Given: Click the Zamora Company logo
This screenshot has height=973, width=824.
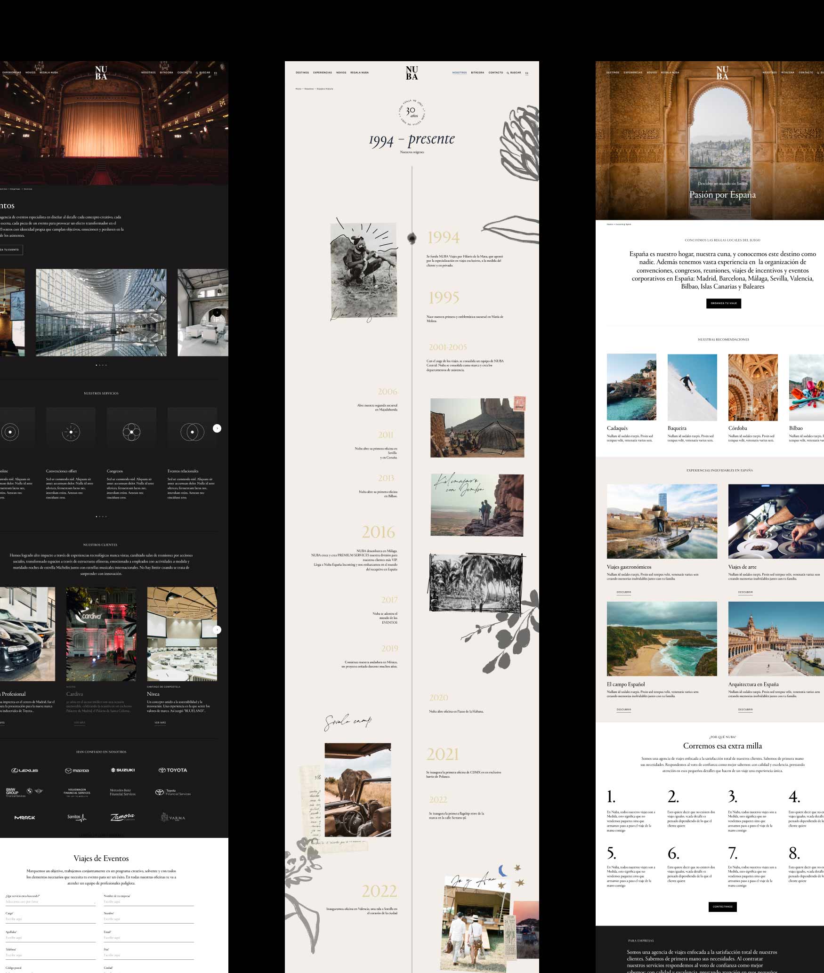Looking at the screenshot, I should click(122, 817).
